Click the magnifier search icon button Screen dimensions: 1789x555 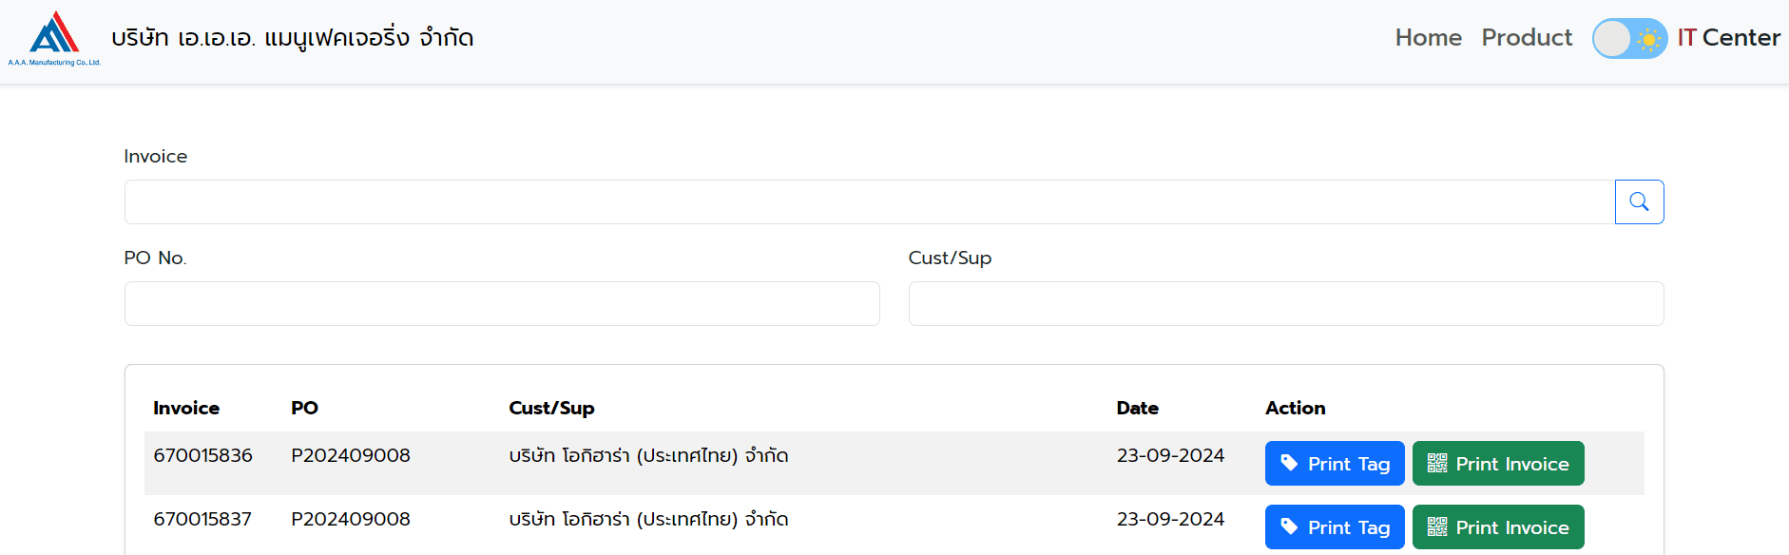[1639, 201]
